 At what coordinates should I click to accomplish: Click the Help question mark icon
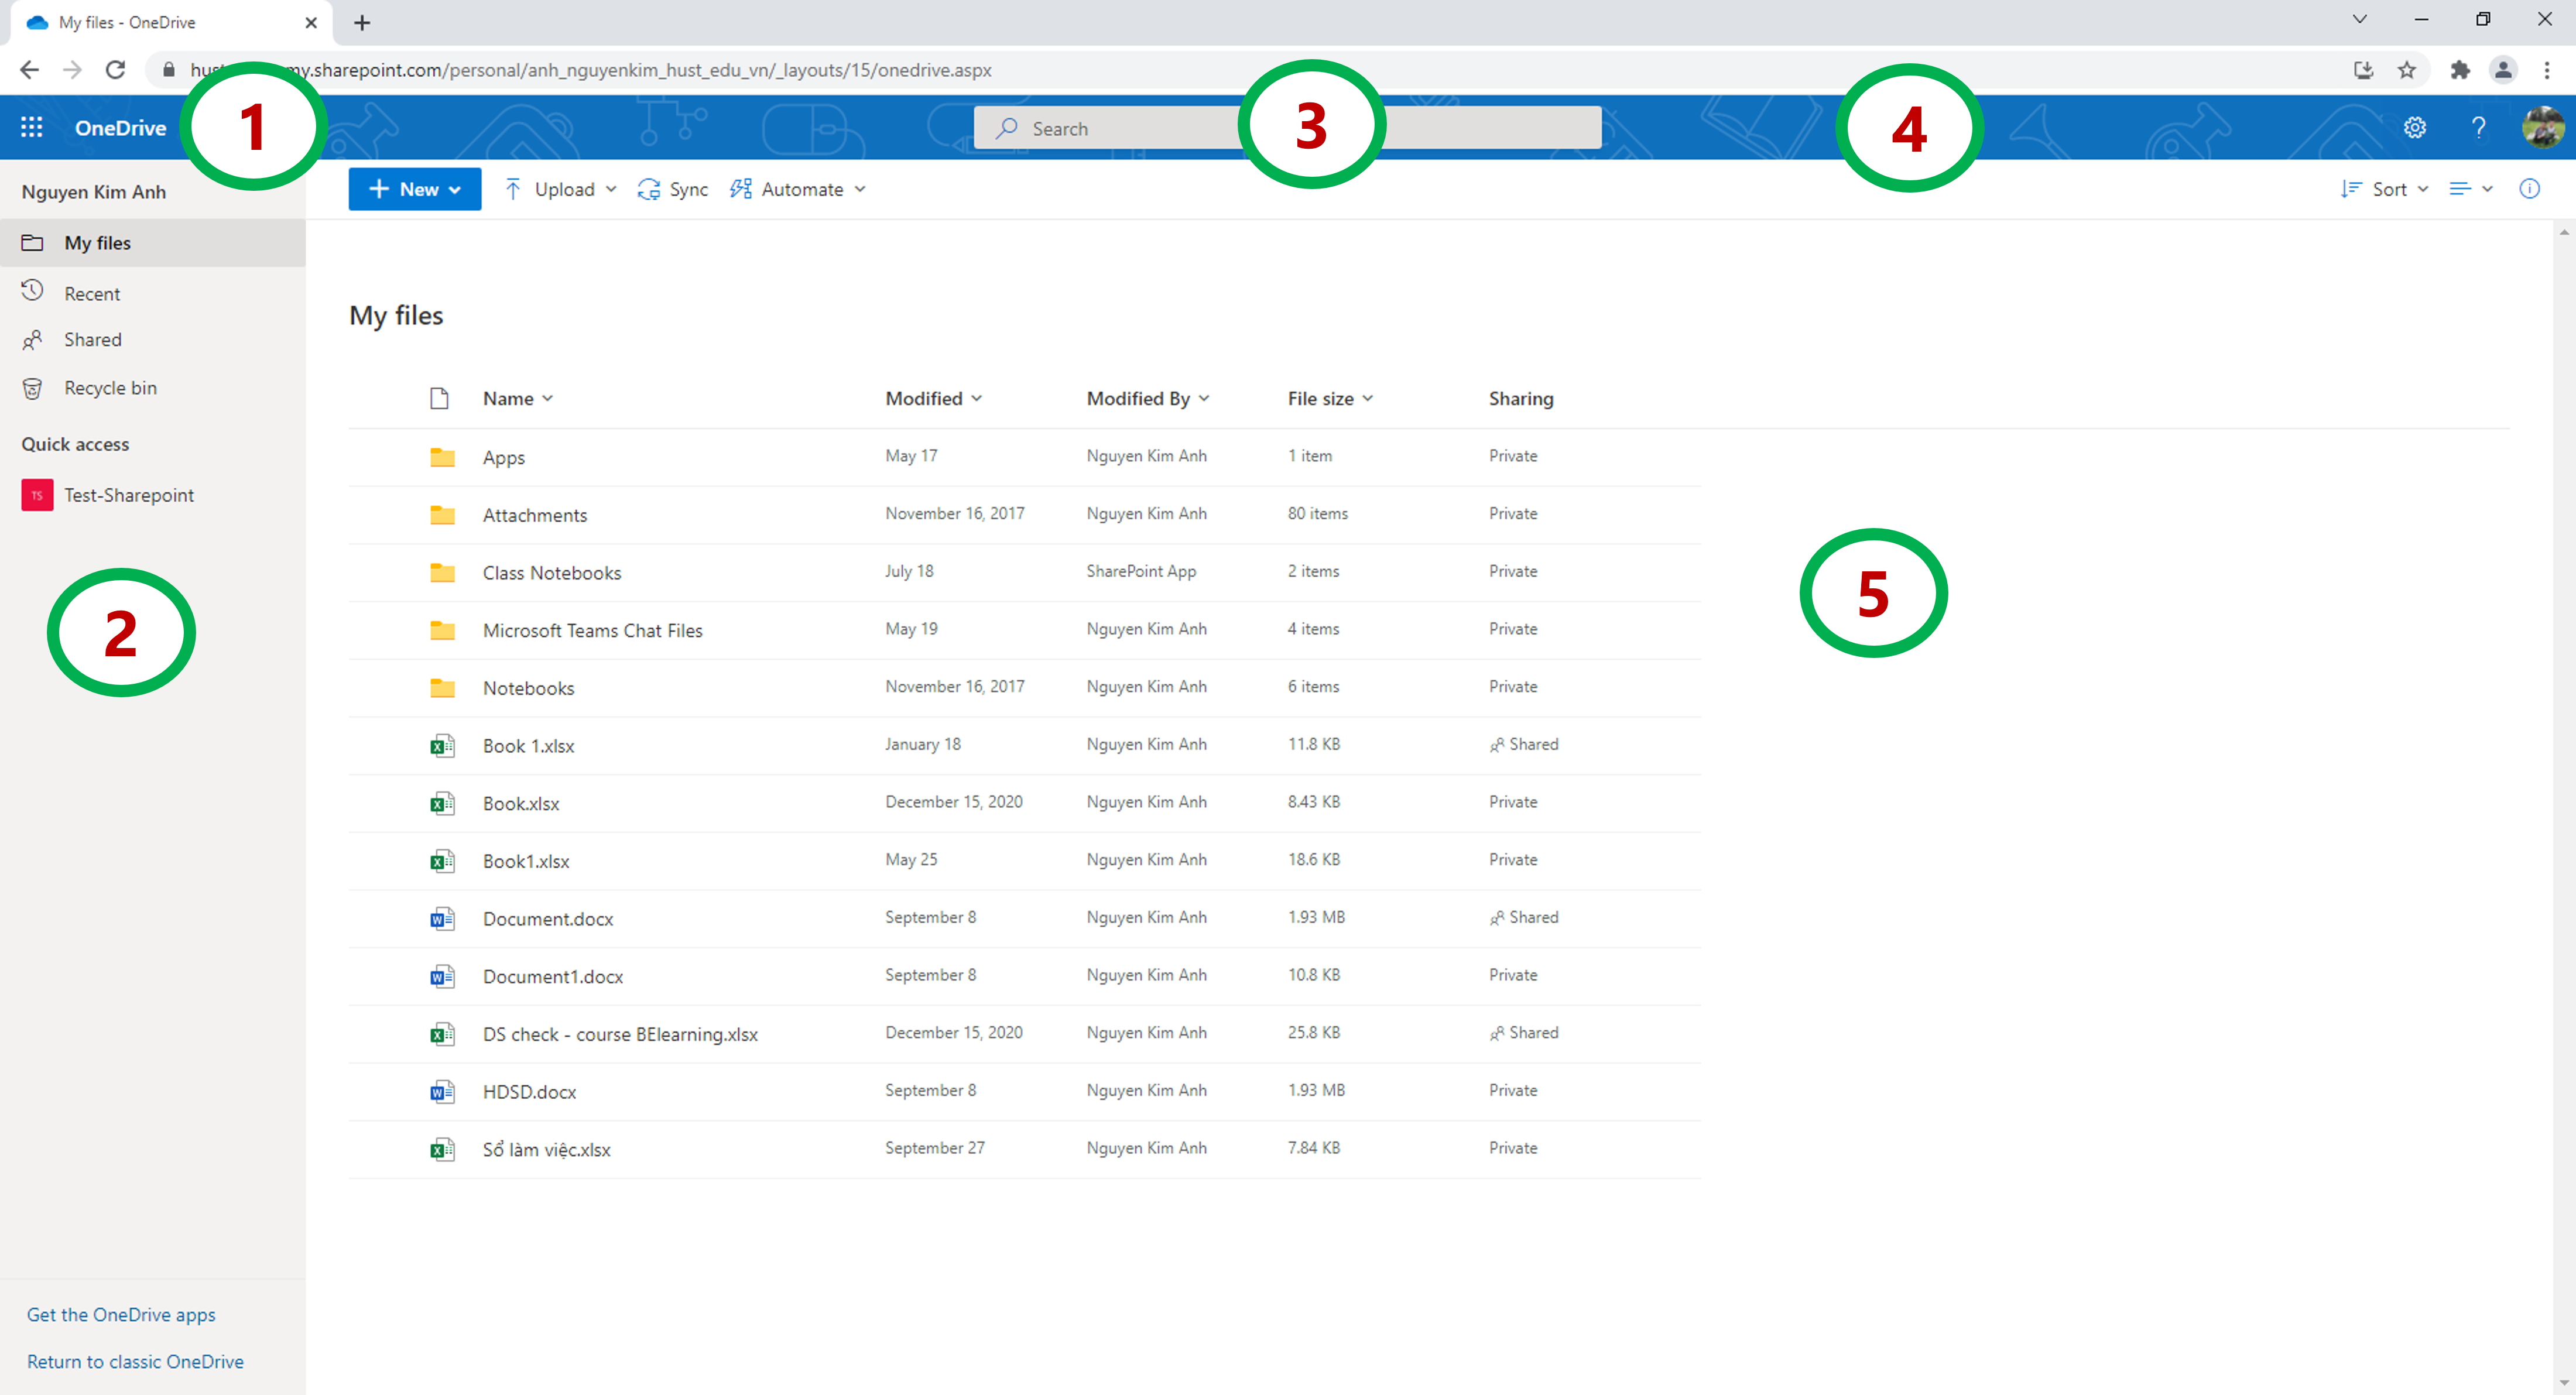coord(2478,127)
